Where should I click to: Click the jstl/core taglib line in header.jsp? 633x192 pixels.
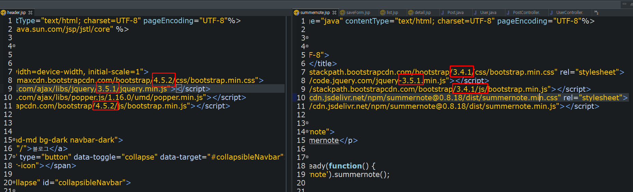tap(73, 29)
